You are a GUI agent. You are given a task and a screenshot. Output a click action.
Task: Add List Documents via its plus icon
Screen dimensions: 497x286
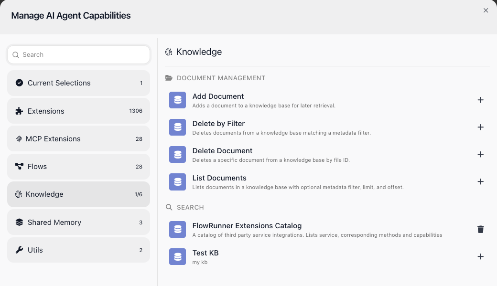pyautogui.click(x=481, y=182)
